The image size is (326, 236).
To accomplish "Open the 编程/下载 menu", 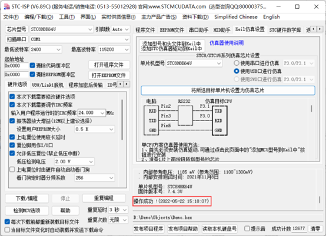I will [38, 17].
